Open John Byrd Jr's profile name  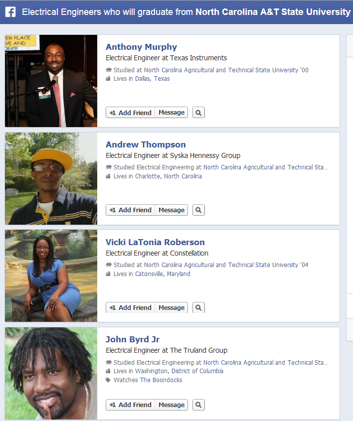click(x=133, y=339)
